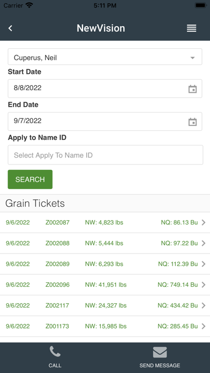This screenshot has height=373, width=210.
Task: Tap the Send Message envelope icon
Action: (x=160, y=352)
